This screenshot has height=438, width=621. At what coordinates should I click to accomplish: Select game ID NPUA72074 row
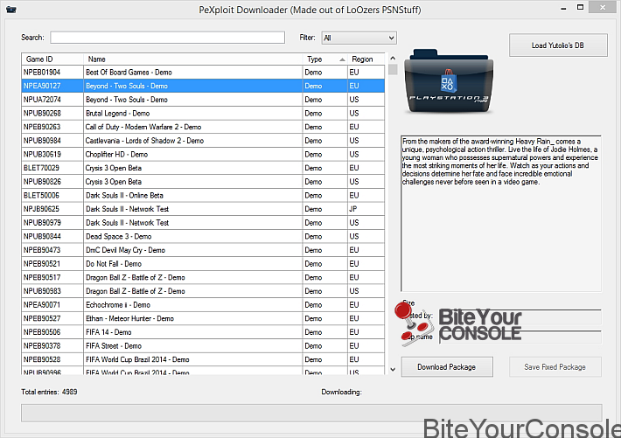[203, 100]
